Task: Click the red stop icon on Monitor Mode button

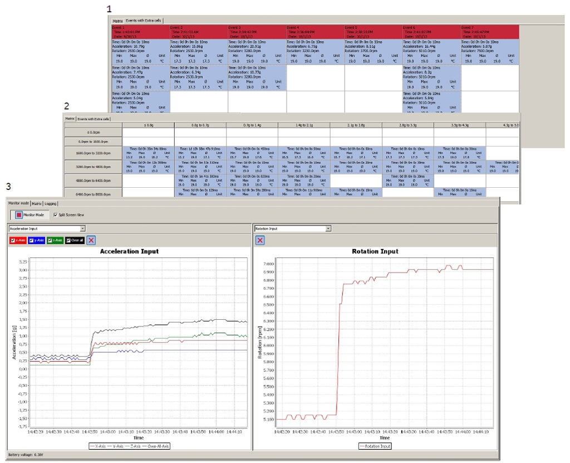Action: (18, 215)
